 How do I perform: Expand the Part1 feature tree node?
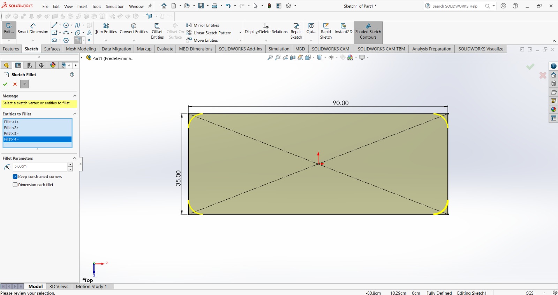[82, 58]
